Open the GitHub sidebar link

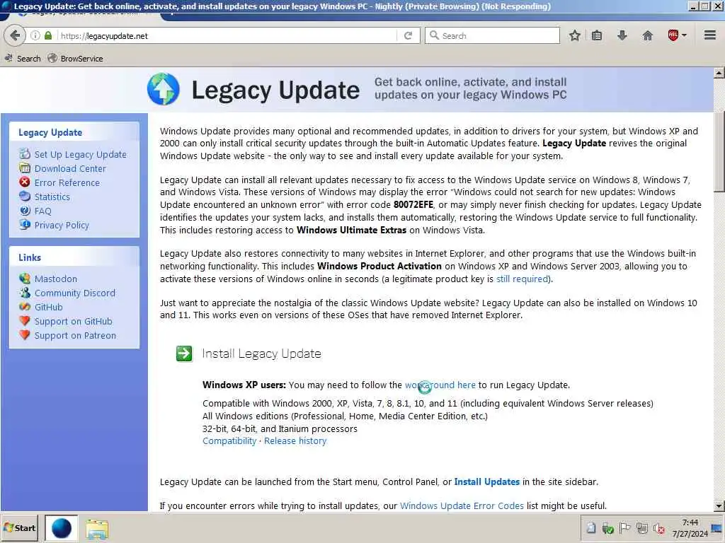(x=49, y=308)
